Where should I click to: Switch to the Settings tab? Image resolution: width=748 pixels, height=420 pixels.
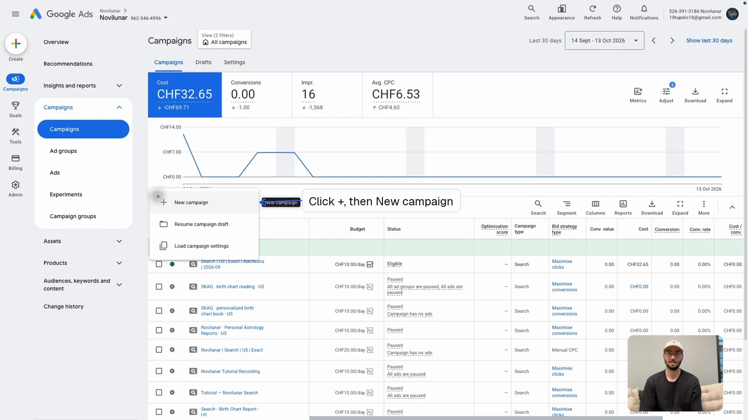[234, 62]
